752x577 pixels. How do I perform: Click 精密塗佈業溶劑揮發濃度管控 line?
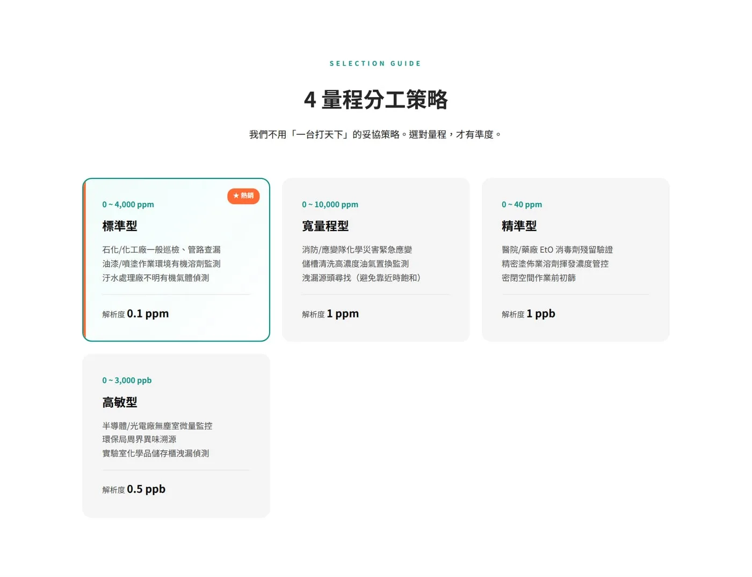pyautogui.click(x=555, y=264)
